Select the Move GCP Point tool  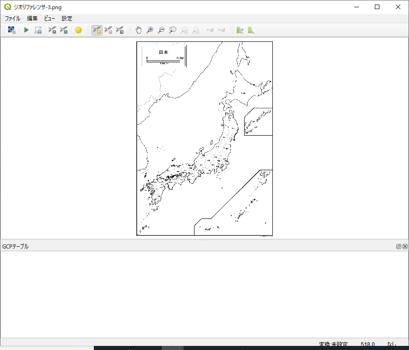tap(120, 30)
